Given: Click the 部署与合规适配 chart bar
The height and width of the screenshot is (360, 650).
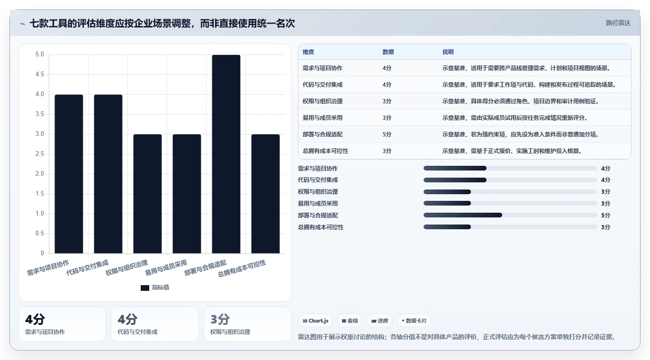Looking at the screenshot, I should click(x=226, y=154).
